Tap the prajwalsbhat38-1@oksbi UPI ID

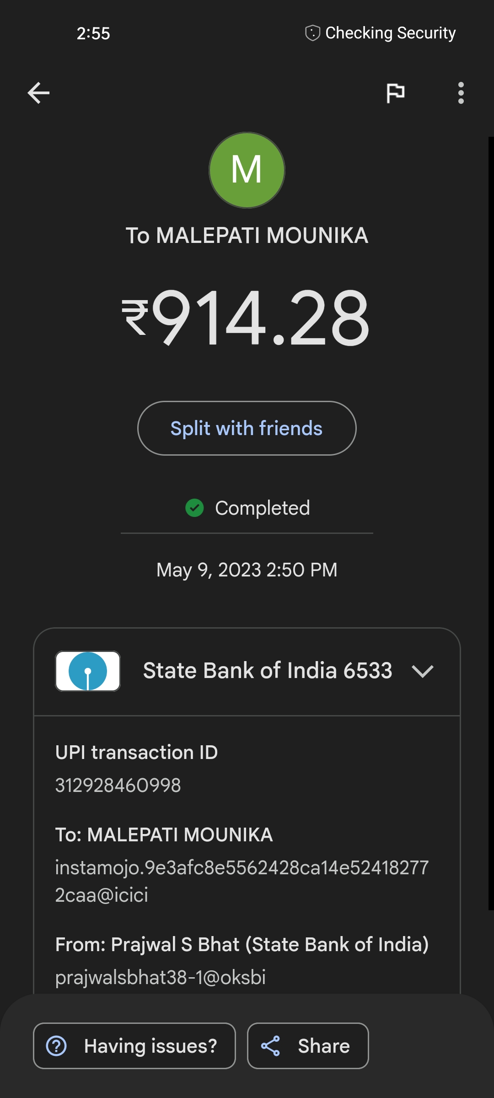(161, 977)
